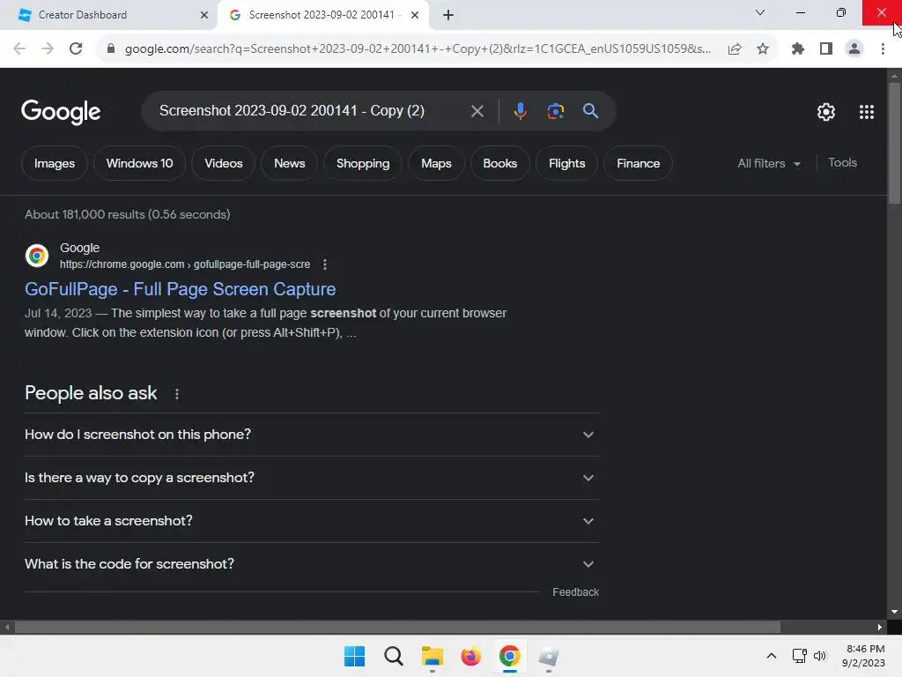Close the Screenshot 2023-09-02 search tab
The image size is (902, 677).
click(415, 15)
